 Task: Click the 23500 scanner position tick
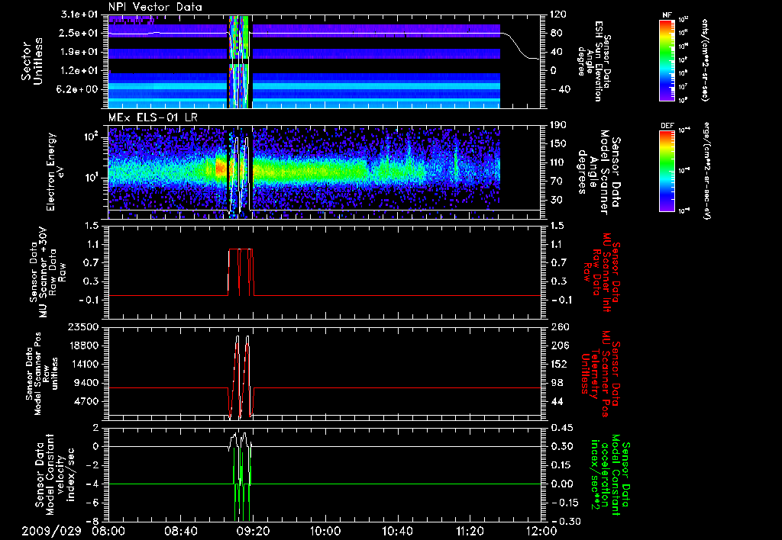pos(82,326)
